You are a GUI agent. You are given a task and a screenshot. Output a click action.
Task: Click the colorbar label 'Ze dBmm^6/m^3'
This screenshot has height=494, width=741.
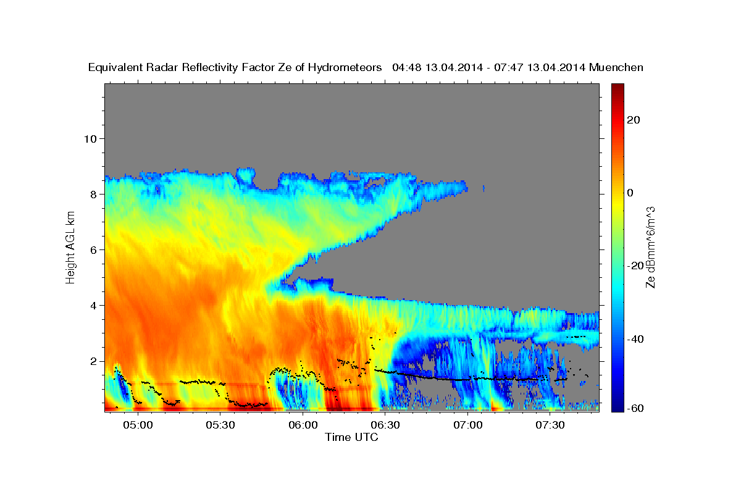pyautogui.click(x=650, y=248)
